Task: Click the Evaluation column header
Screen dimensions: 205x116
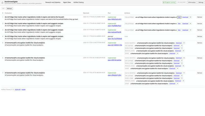Action: [8, 13]
